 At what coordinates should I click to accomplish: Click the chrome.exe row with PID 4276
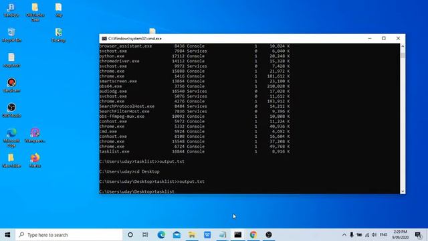coord(195,101)
